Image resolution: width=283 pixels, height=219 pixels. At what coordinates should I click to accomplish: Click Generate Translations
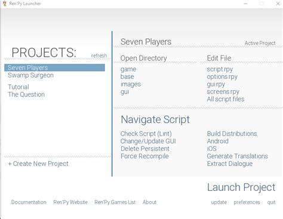coord(237,156)
